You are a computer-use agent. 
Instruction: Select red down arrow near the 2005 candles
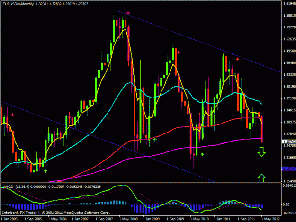pyautogui.click(x=13, y=115)
